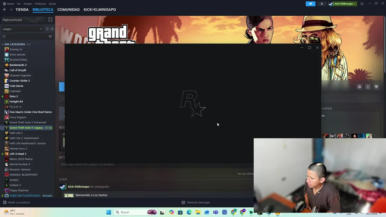Screen dimensions: 386x217
Task: Open the game info icon
Action: pos(368,87)
